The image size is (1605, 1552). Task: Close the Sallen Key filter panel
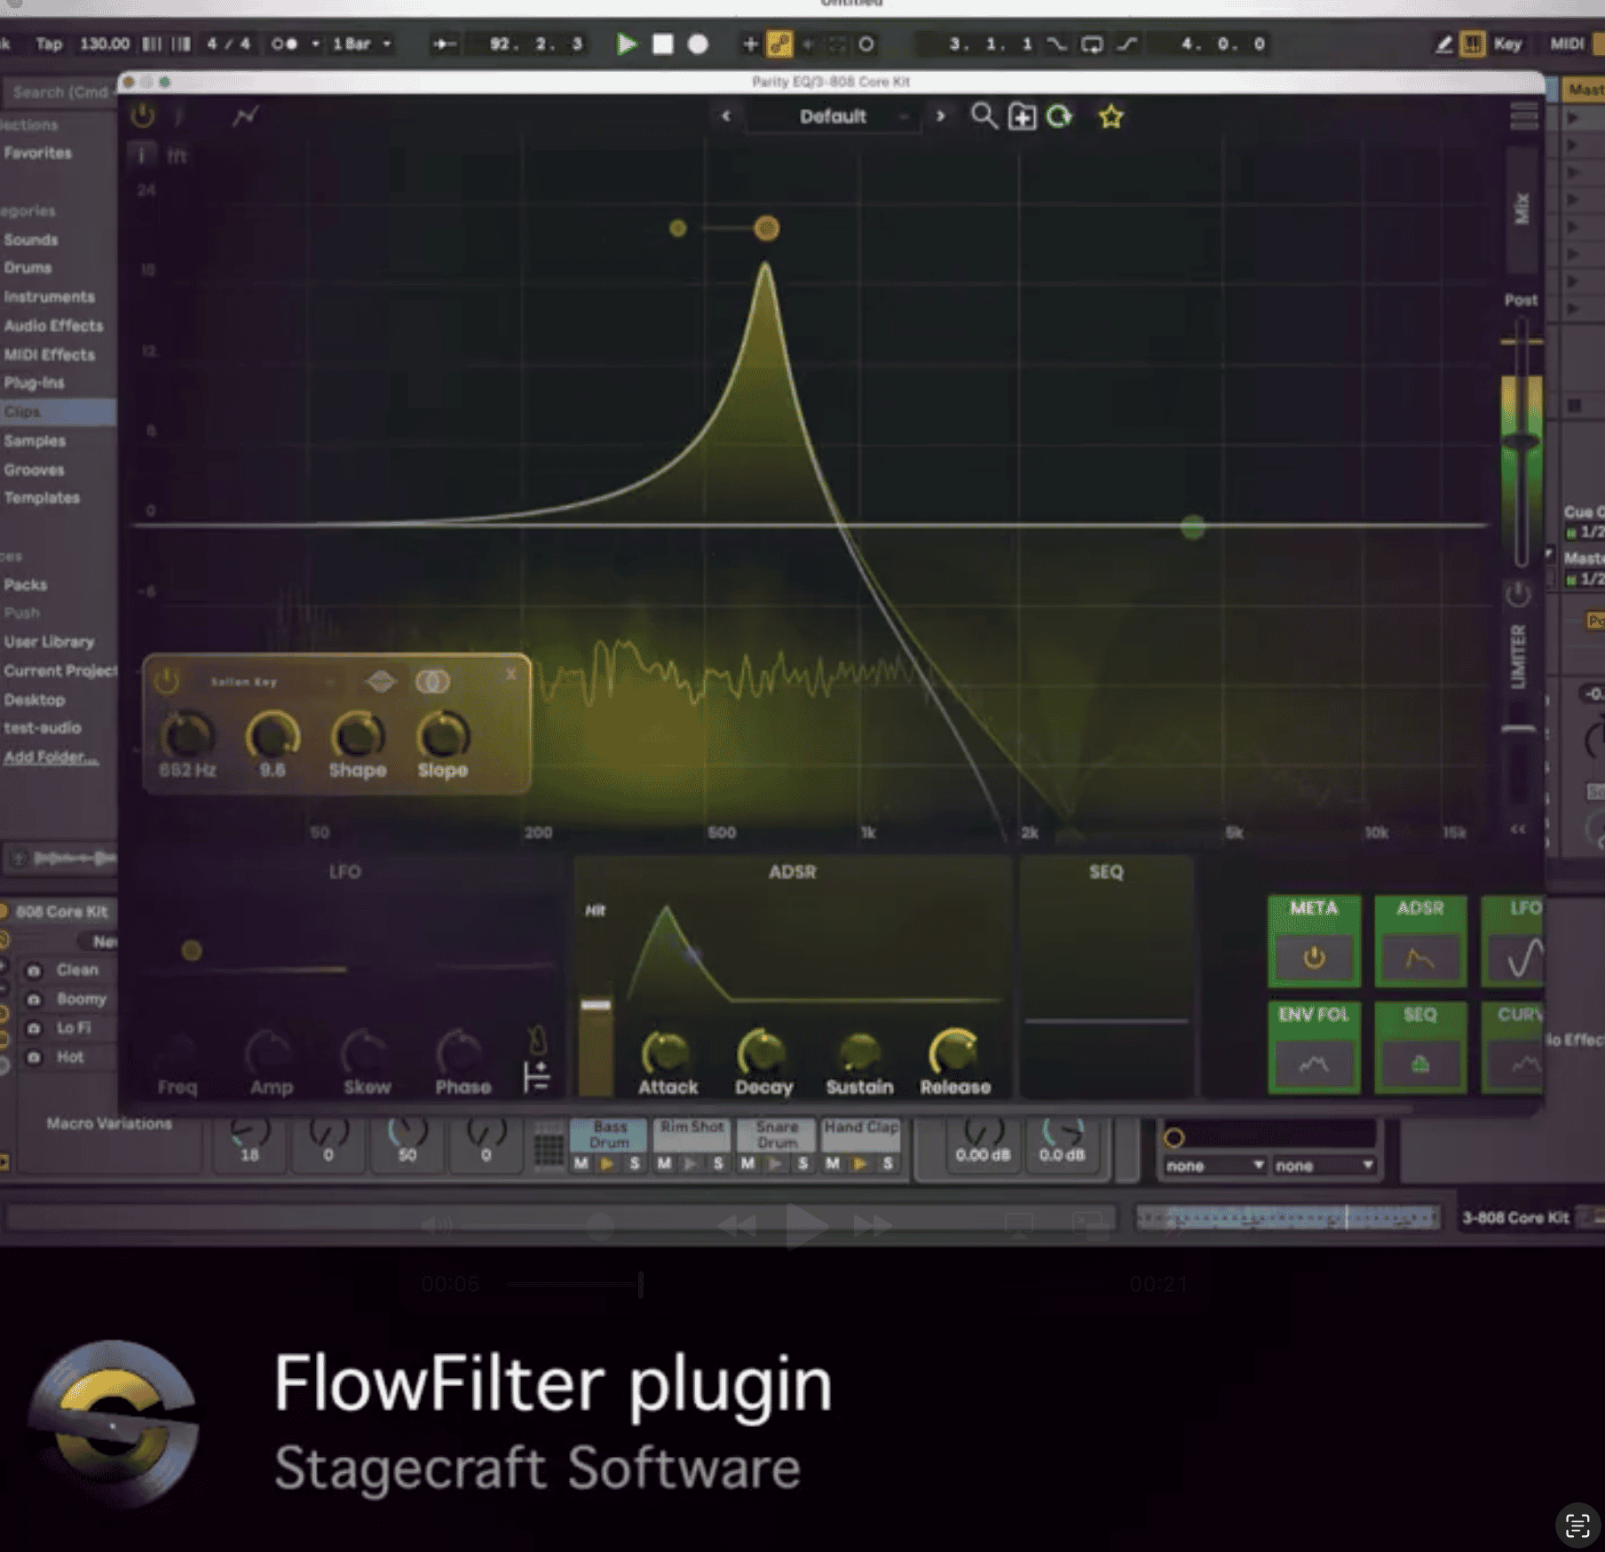511,675
